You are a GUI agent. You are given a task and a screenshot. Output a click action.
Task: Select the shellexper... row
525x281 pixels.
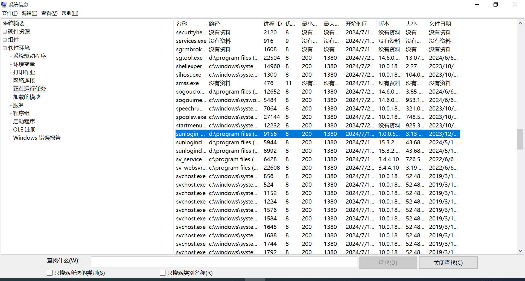tap(317, 66)
